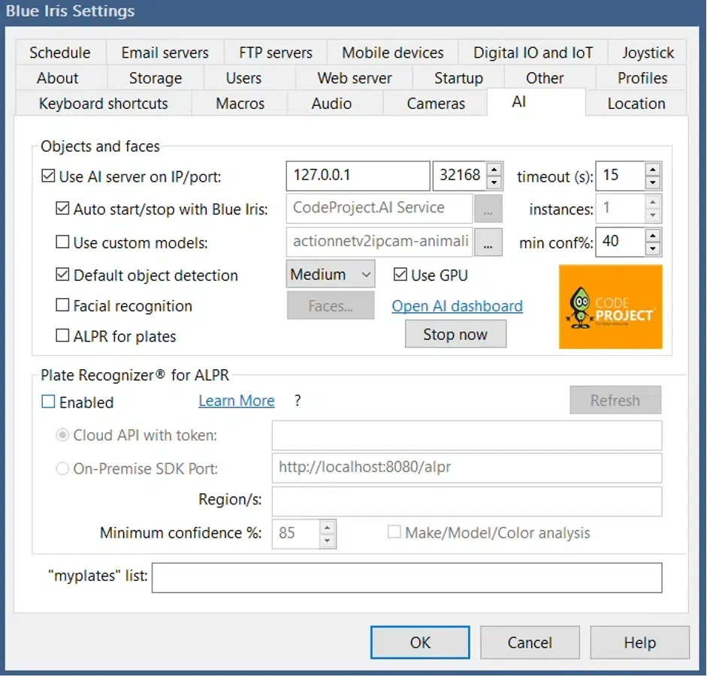
Task: Open AI dashboard link
Action: pos(457,306)
